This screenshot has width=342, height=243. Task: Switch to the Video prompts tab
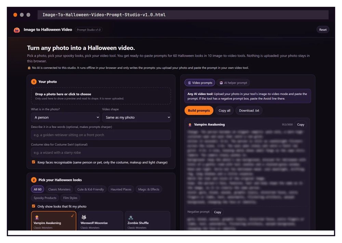point(200,83)
